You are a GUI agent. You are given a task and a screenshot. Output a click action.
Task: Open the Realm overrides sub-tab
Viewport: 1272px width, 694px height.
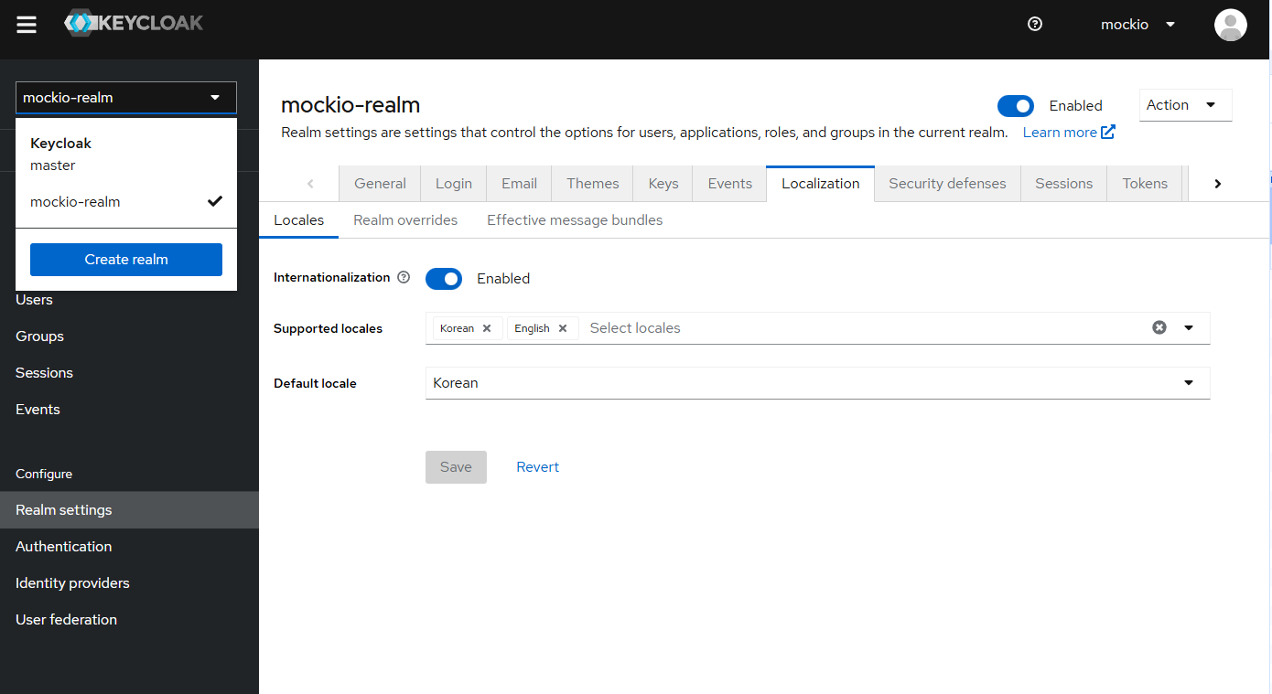(405, 220)
